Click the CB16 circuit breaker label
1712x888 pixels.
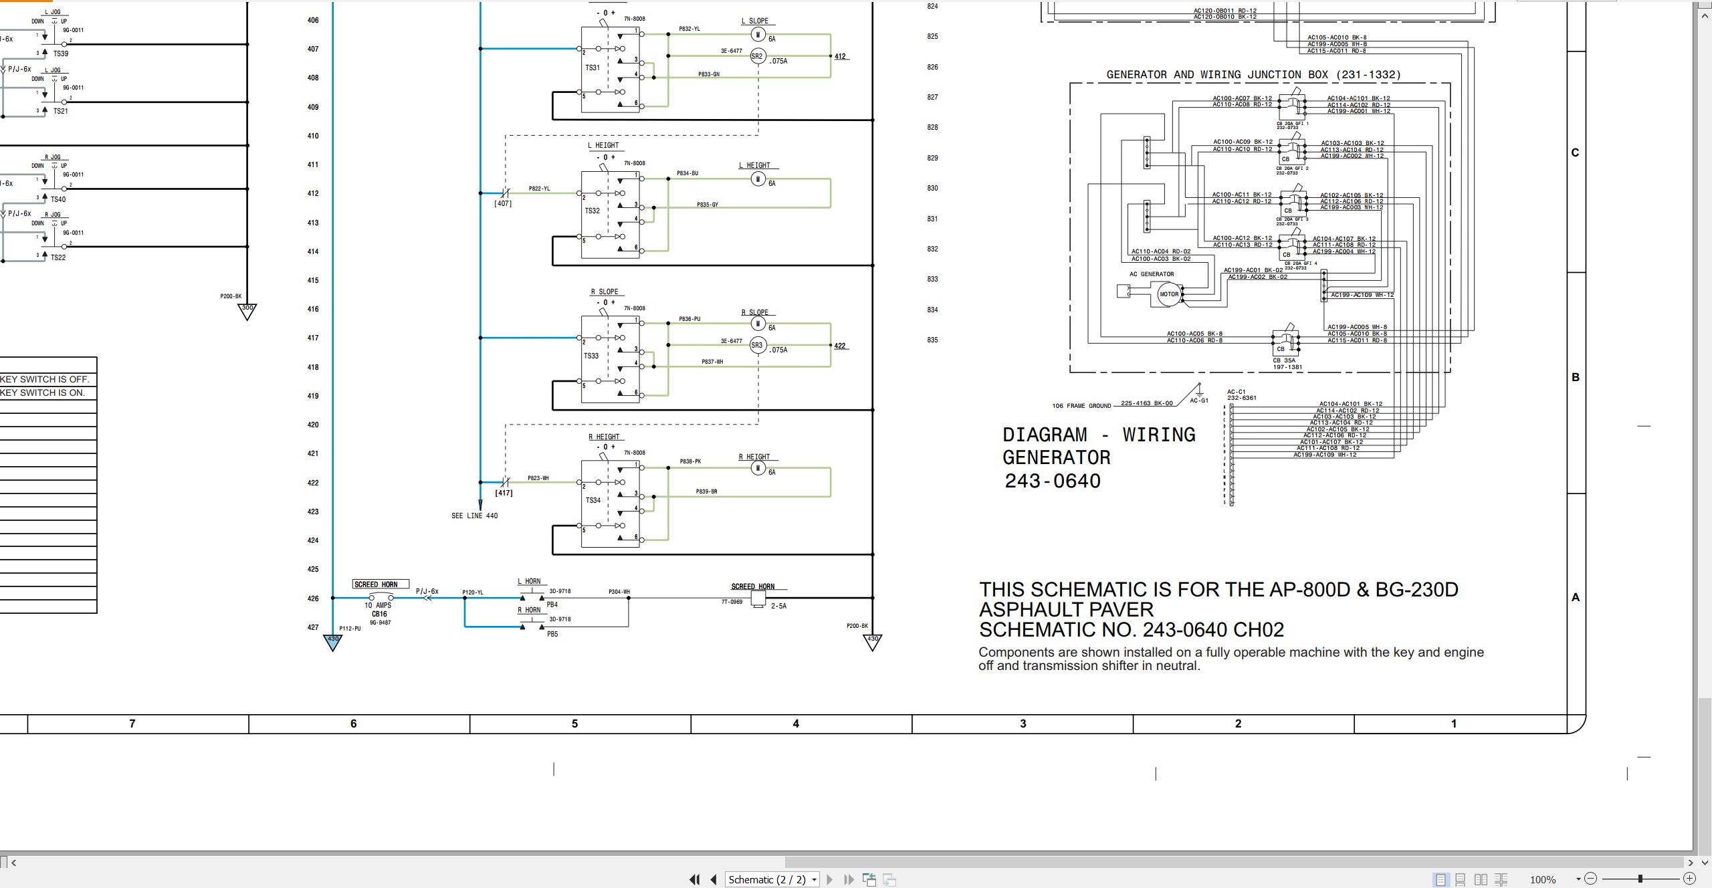click(x=379, y=614)
